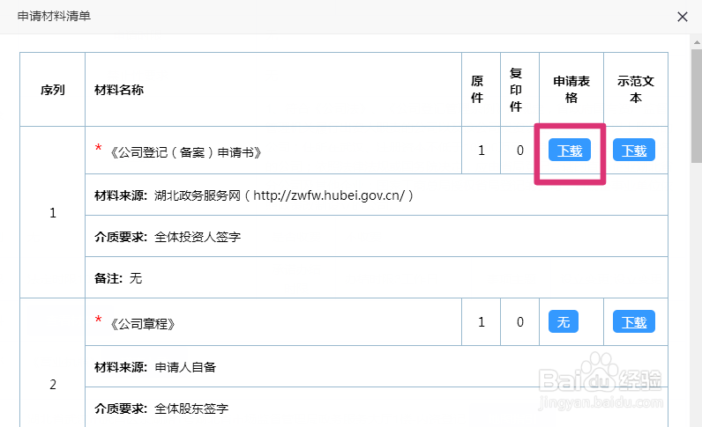Click the 原件 column header
The height and width of the screenshot is (427, 702).
[477, 90]
